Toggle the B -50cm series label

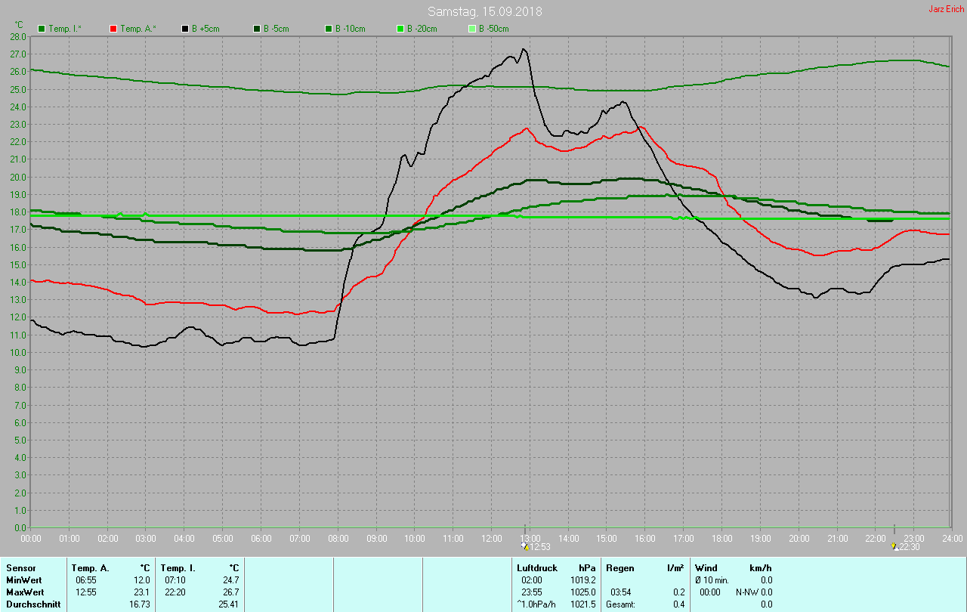tap(496, 29)
